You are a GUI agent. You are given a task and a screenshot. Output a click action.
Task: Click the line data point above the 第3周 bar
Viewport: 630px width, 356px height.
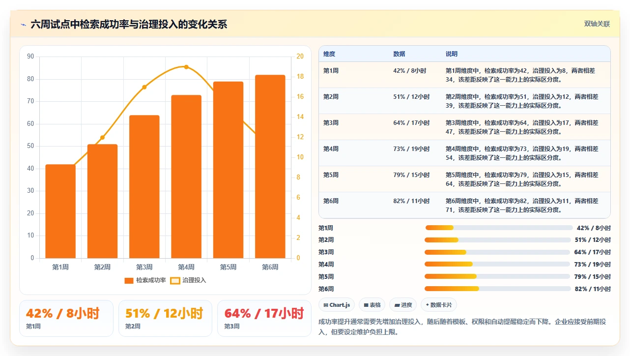[x=144, y=87]
